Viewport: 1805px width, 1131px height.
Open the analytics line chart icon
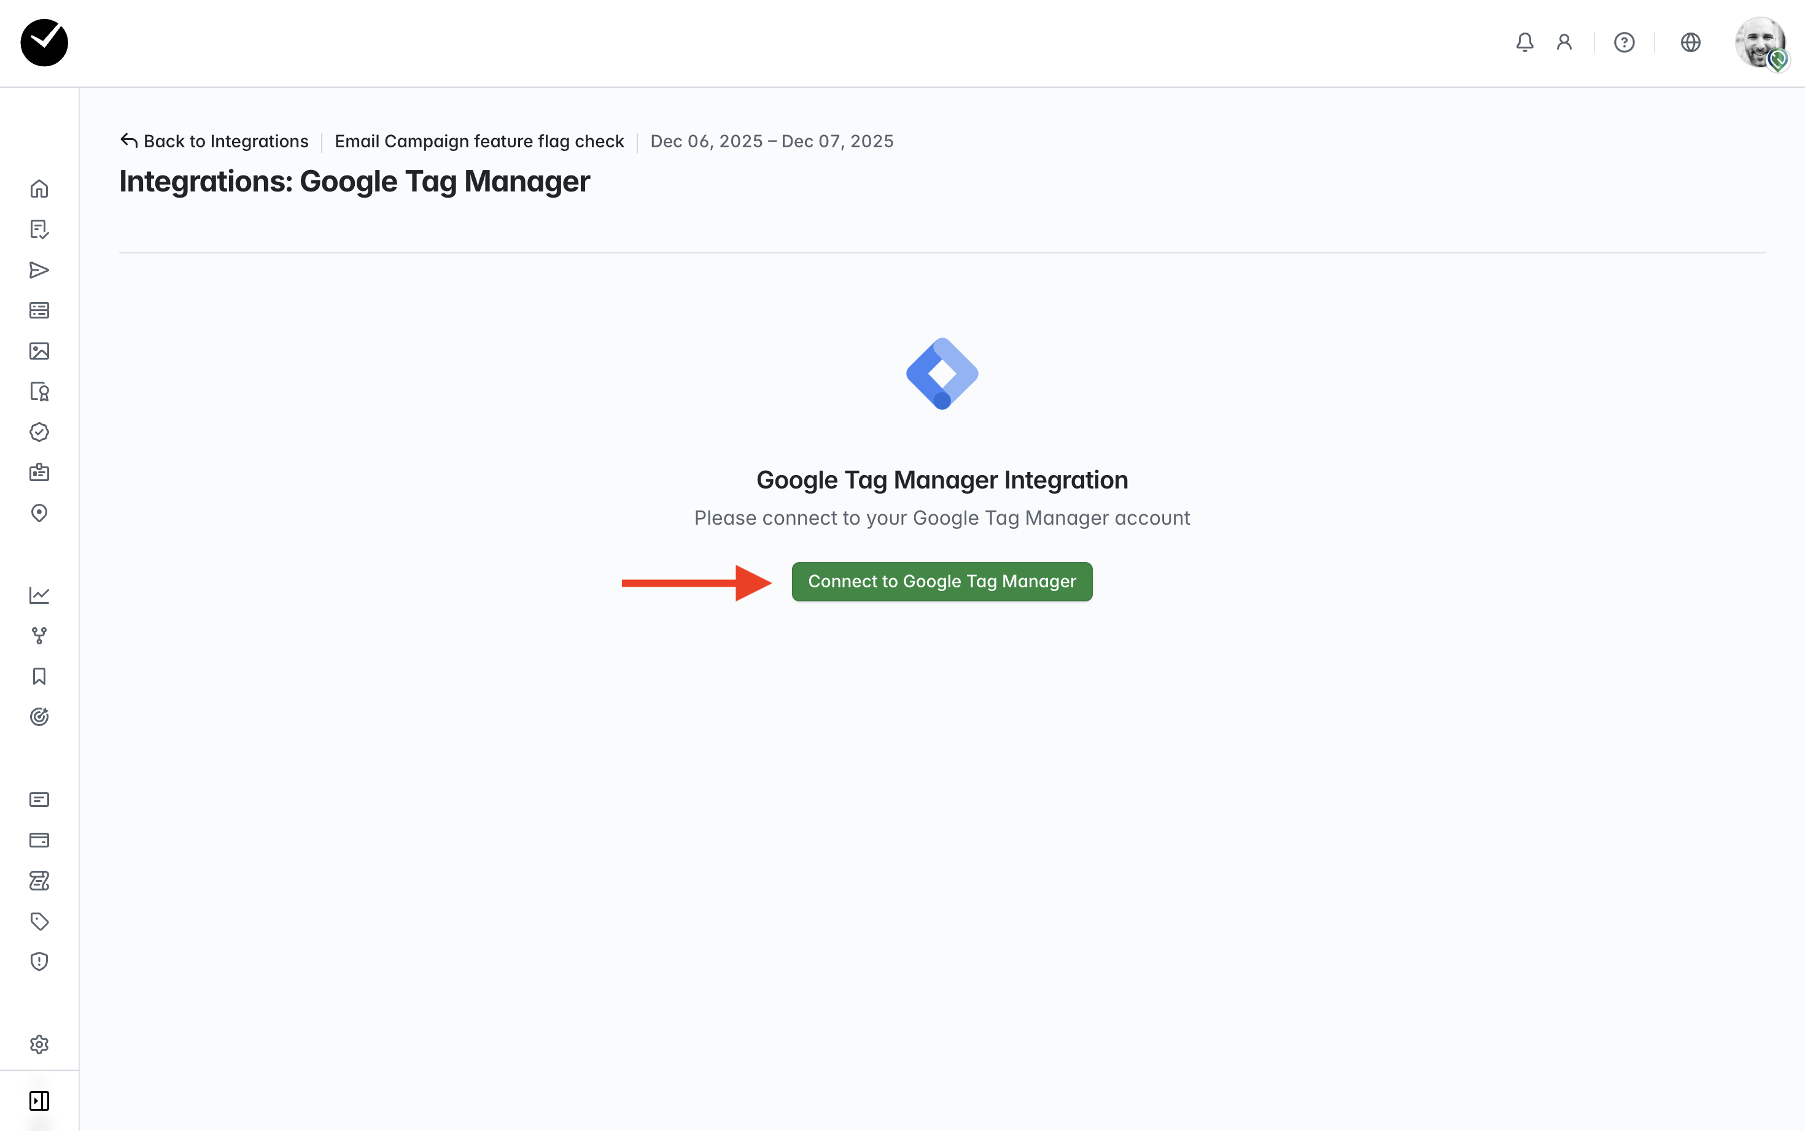39,595
